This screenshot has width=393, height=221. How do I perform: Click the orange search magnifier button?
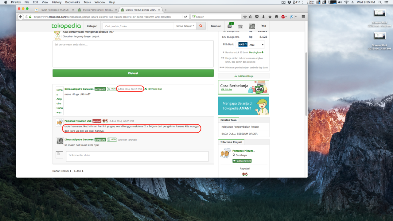(x=201, y=26)
